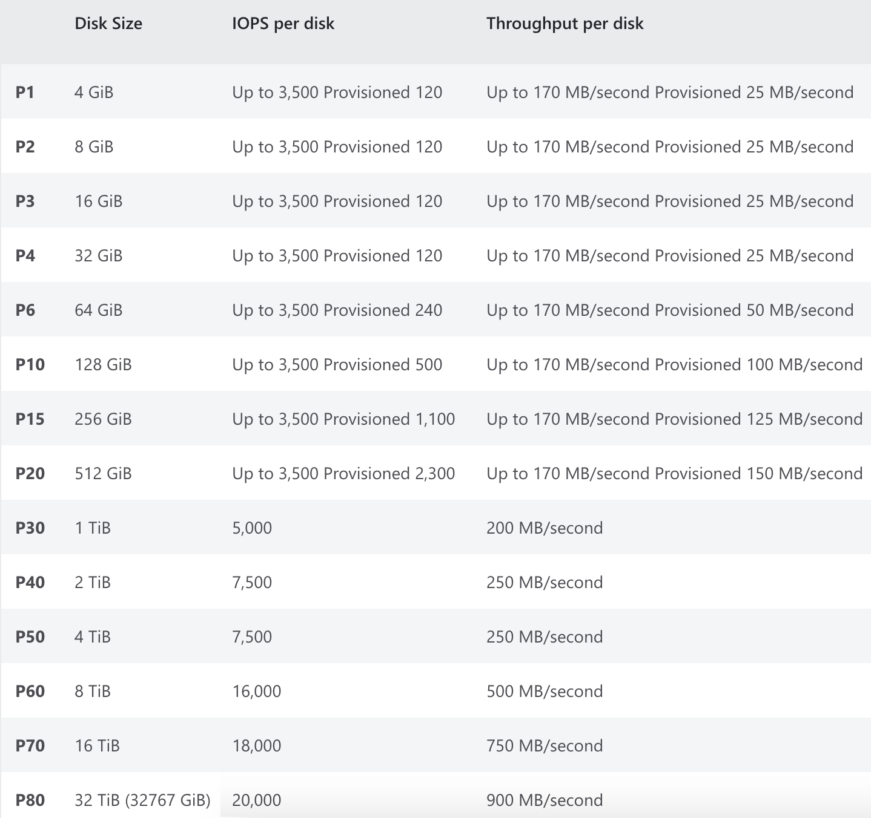
Task: Click IOPS cell showing Provisioned 2,300
Action: [343, 474]
